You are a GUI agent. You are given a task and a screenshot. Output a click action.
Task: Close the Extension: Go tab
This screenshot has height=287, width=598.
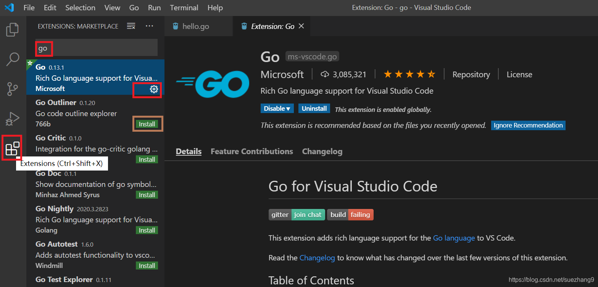(301, 26)
